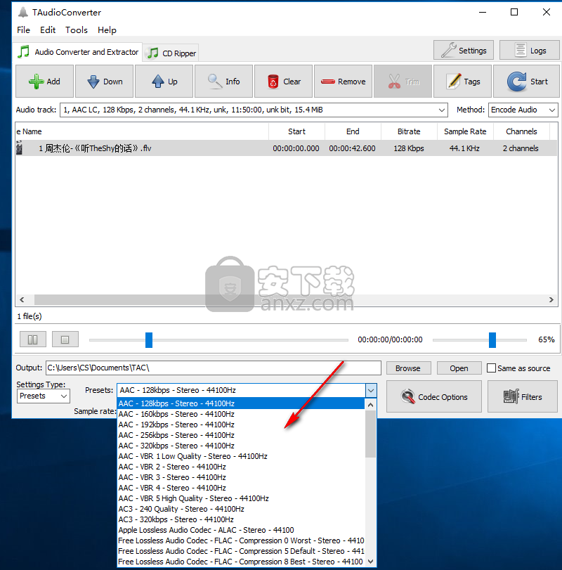Viewport: 562px width, 570px height.
Task: Click the Browse output button
Action: 408,368
